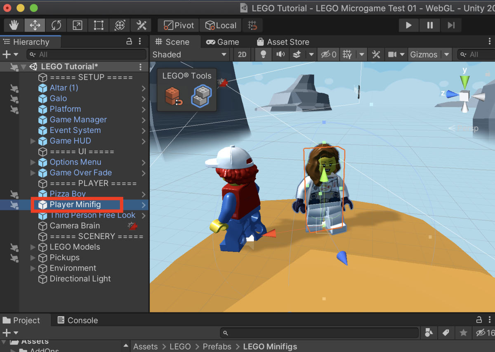
Task: Toggle Local handle rotation
Action: (221, 25)
